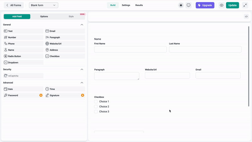
Task: Open the feedback chat bubble icon
Action: [x=188, y=5]
